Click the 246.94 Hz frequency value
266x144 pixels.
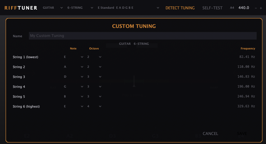click(x=246, y=96)
